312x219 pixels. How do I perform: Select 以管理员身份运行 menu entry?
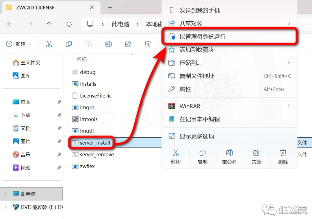pos(229,36)
